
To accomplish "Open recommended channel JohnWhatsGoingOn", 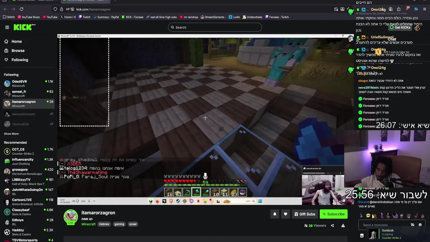I will click(x=29, y=192).
